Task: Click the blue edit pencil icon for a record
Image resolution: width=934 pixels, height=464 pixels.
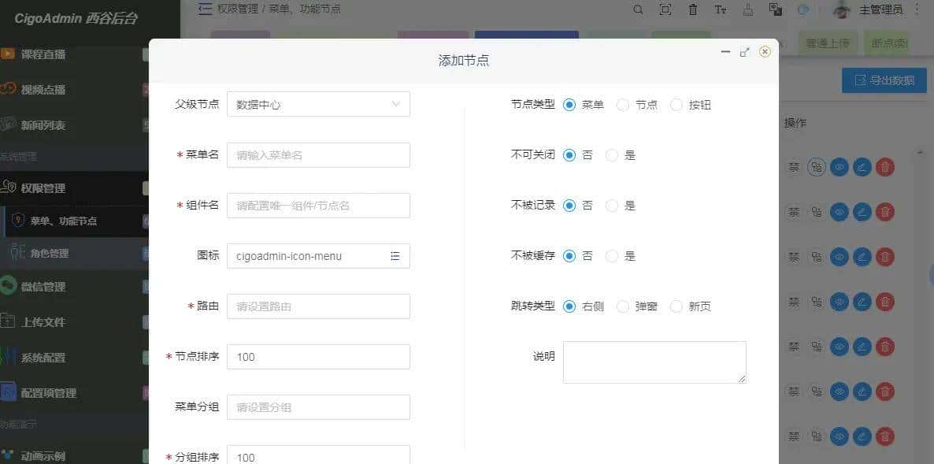Action: (862, 167)
